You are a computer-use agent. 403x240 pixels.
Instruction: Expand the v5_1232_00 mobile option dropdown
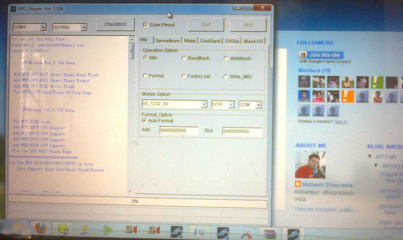point(204,104)
